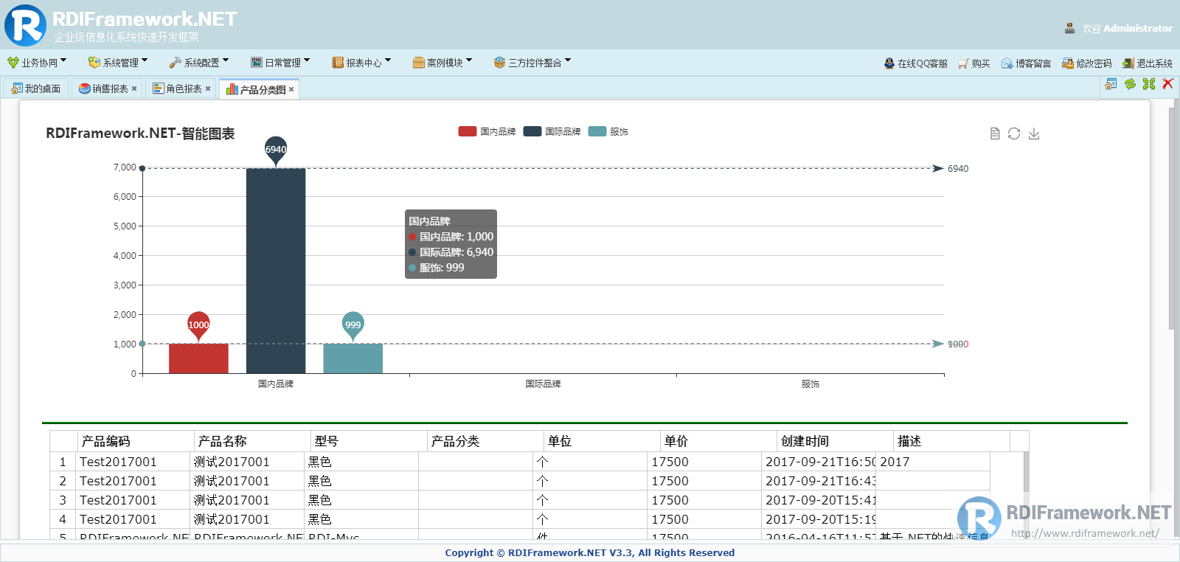The image size is (1180, 562).
Task: Click the dark blue 6940 bar
Action: tap(276, 271)
